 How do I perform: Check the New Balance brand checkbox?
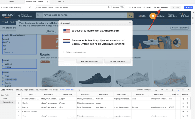click(3, 80)
